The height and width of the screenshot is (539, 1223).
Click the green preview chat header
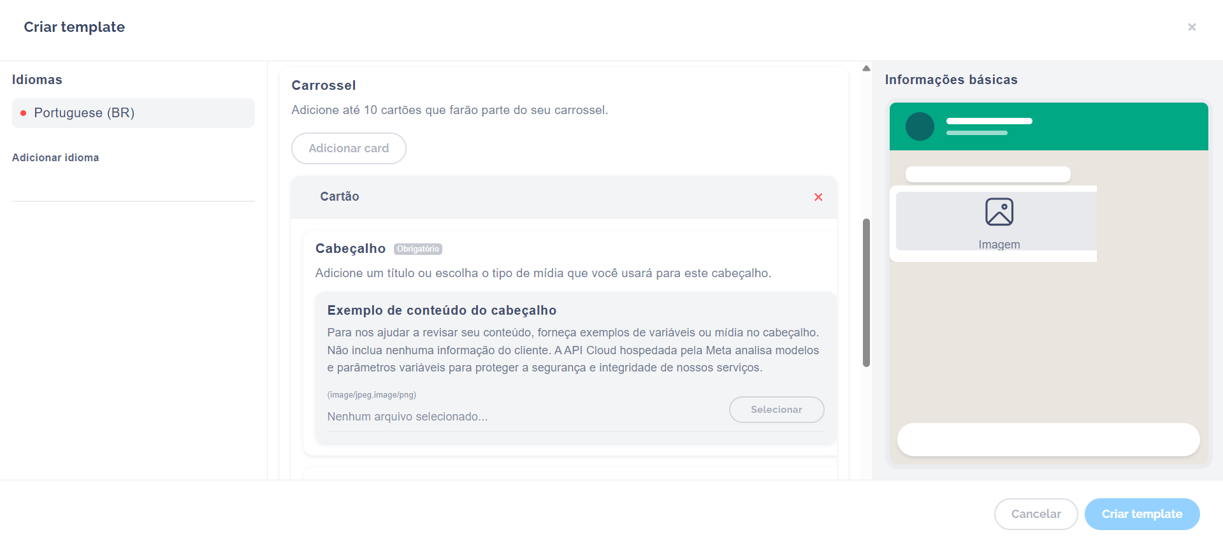click(1049, 126)
